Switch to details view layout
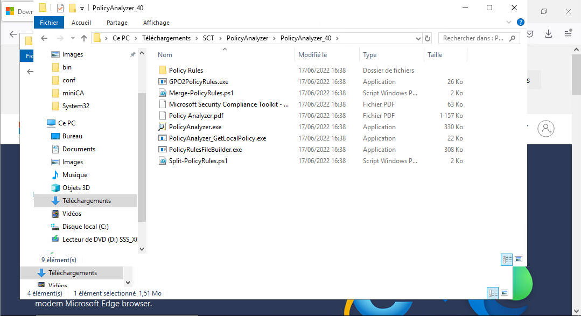The width and height of the screenshot is (581, 316). pyautogui.click(x=507, y=259)
